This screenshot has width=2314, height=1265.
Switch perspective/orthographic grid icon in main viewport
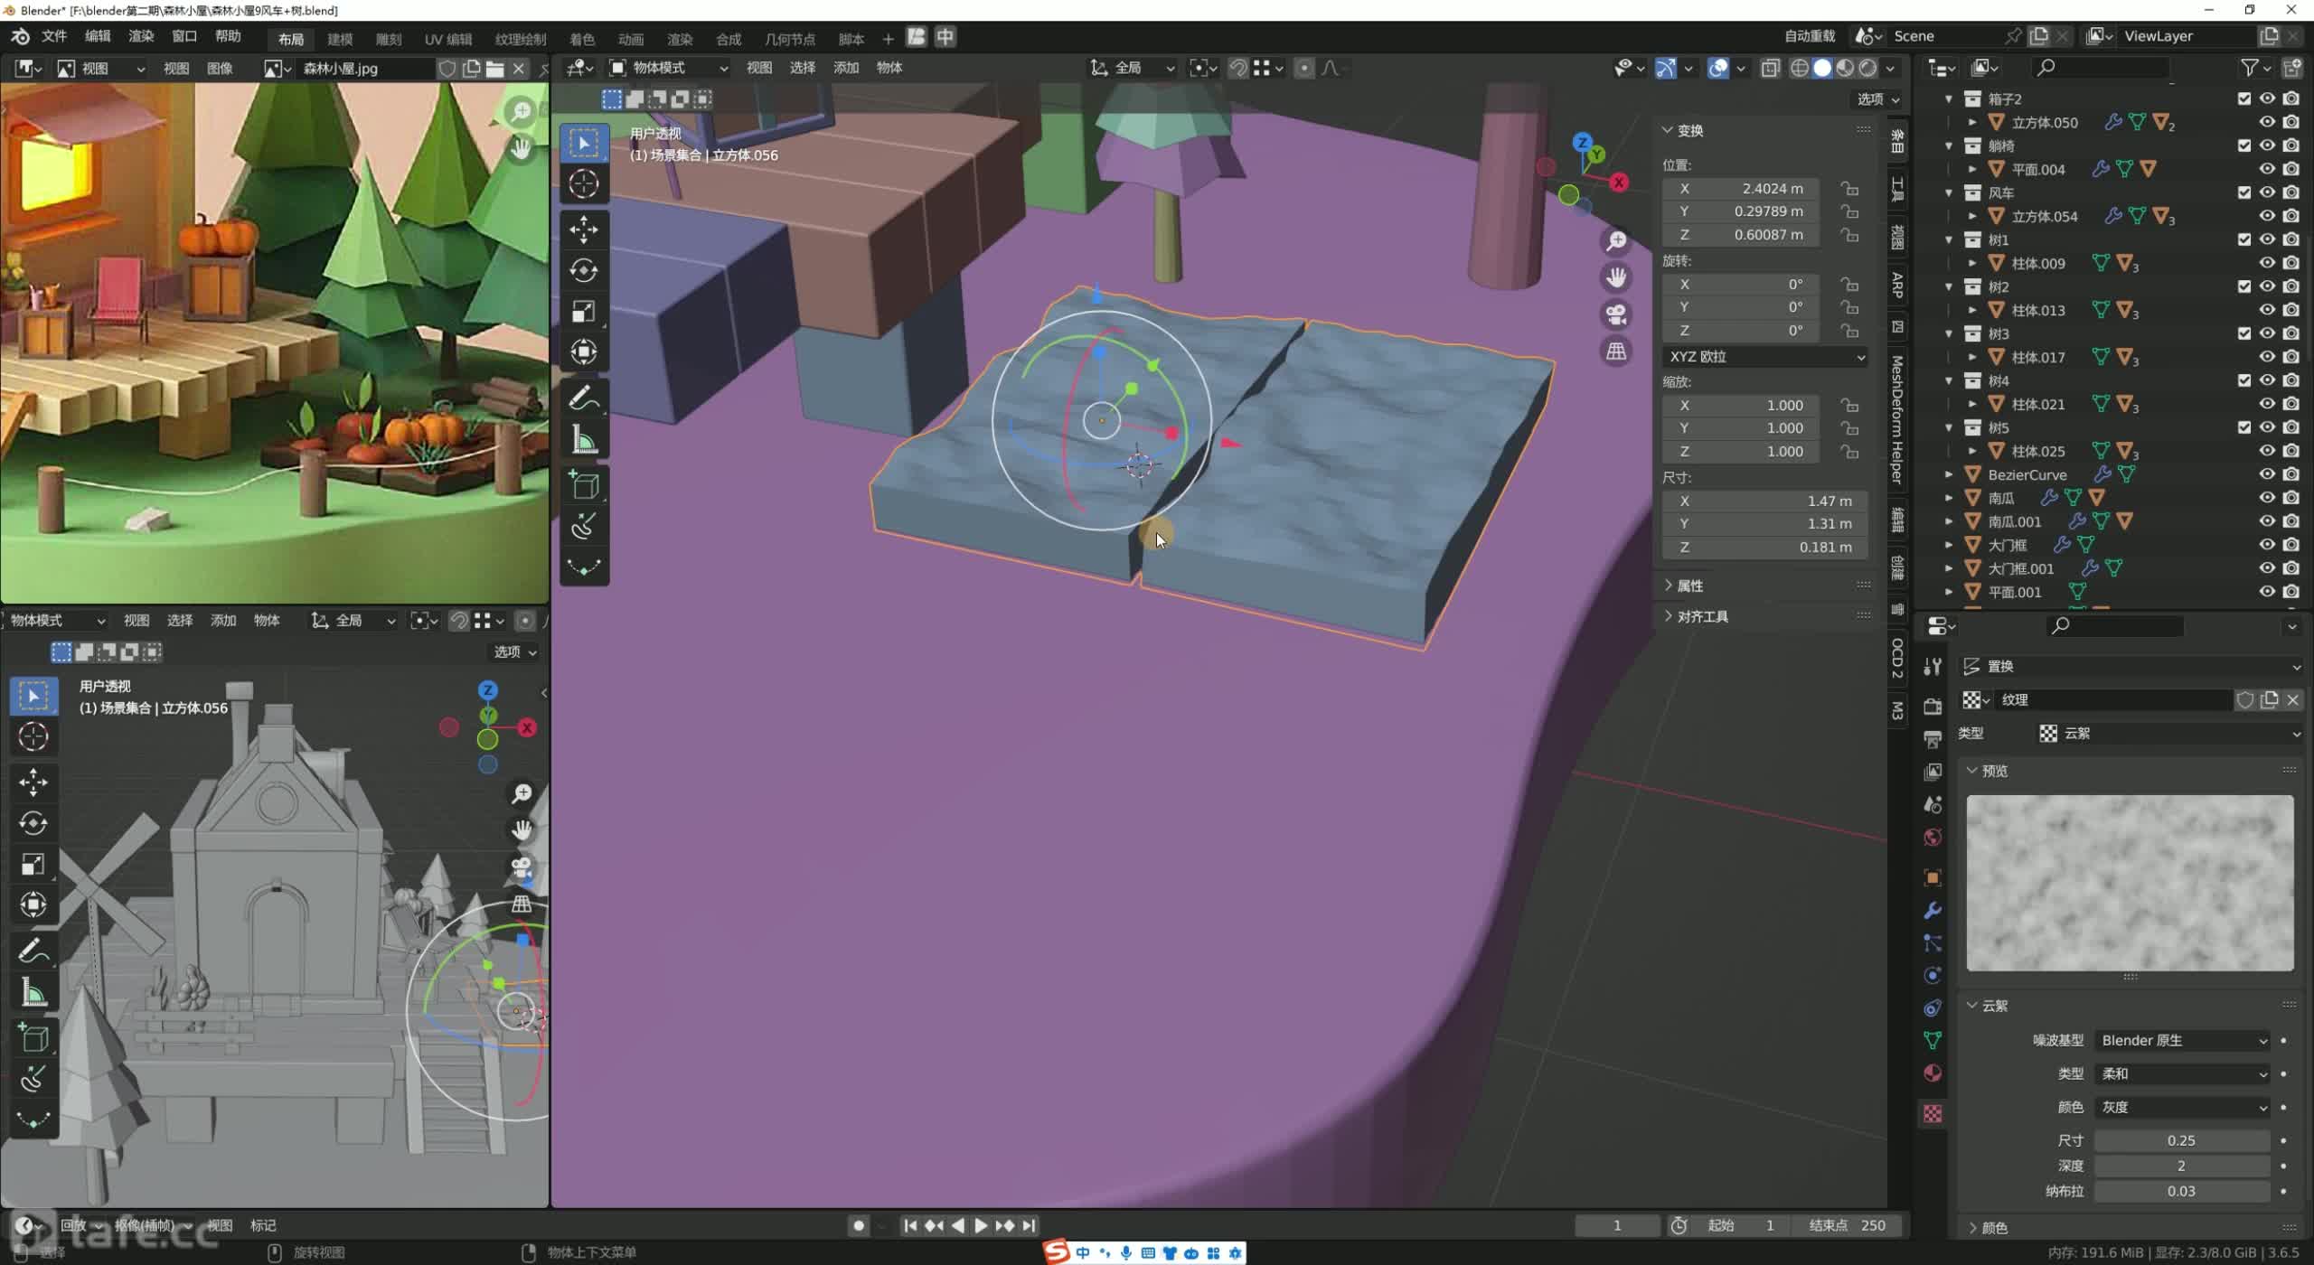[1616, 351]
